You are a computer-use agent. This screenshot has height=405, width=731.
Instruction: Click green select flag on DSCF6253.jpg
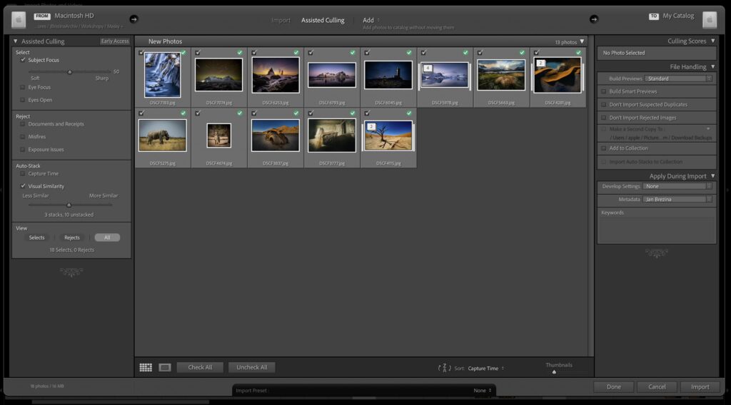tap(296, 53)
